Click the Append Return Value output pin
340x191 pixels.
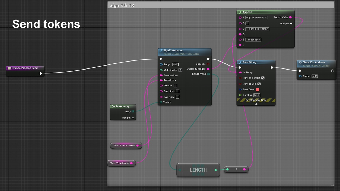(x=290, y=18)
